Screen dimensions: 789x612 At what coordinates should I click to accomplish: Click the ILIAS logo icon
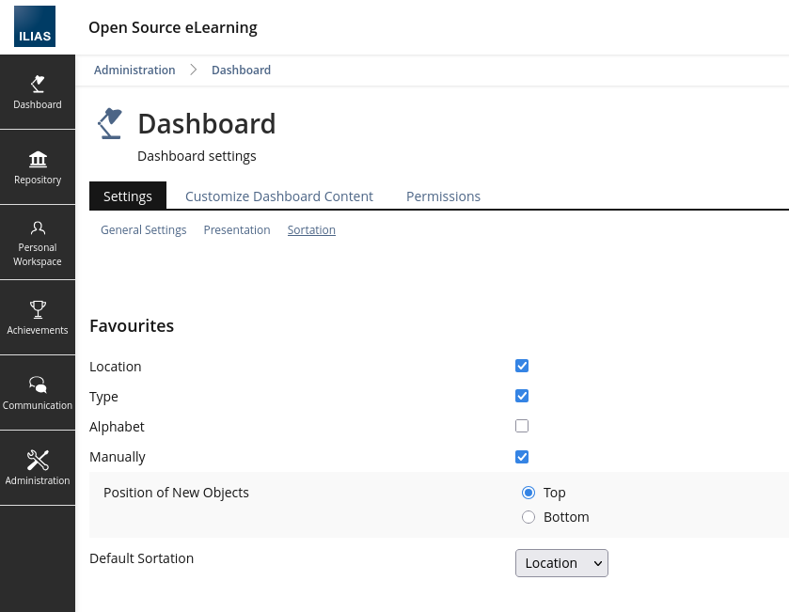(35, 26)
